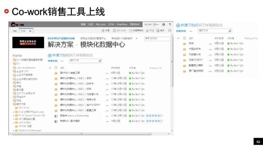Click site icon beside sales enablement
Viewport: 263px width, 148px height.
(x=14, y=68)
